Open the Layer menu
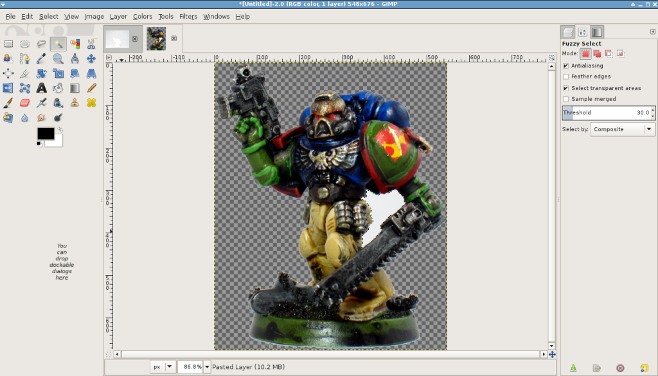658x376 pixels. [118, 16]
